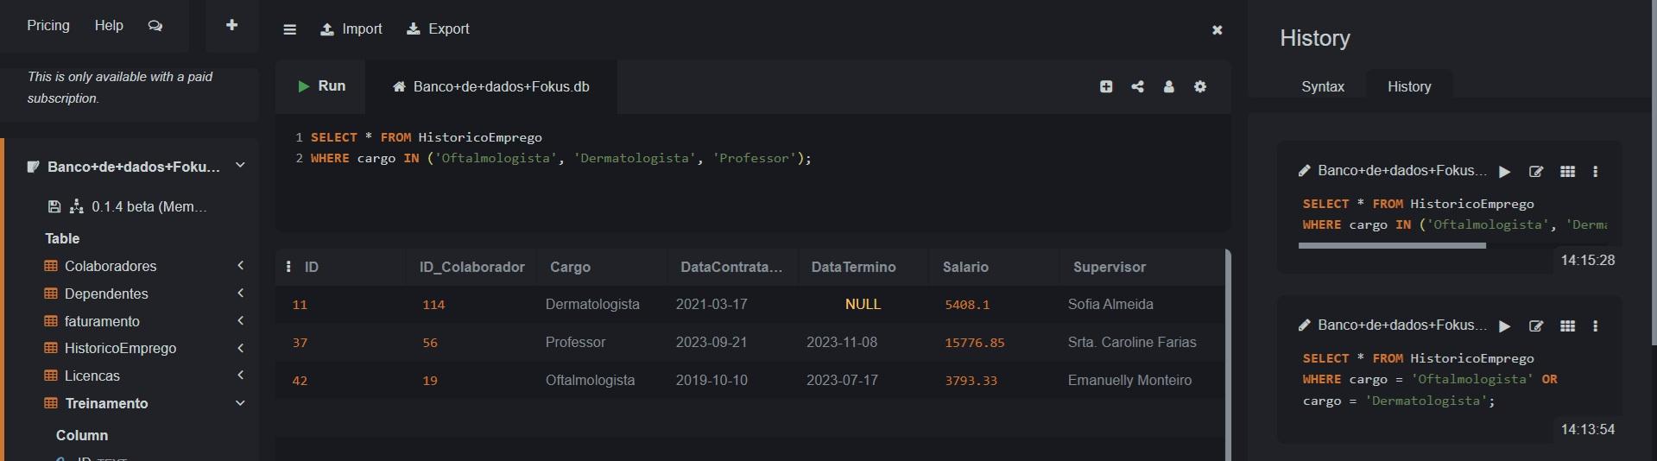Click the plus new database button
Image resolution: width=1657 pixels, height=461 pixels.
(231, 25)
